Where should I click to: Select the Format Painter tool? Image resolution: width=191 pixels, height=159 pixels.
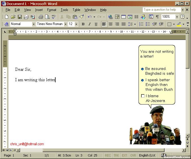[81, 17]
